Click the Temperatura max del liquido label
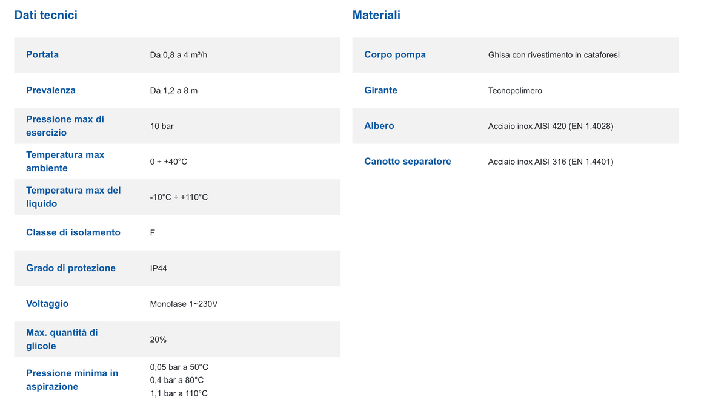 tap(73, 197)
